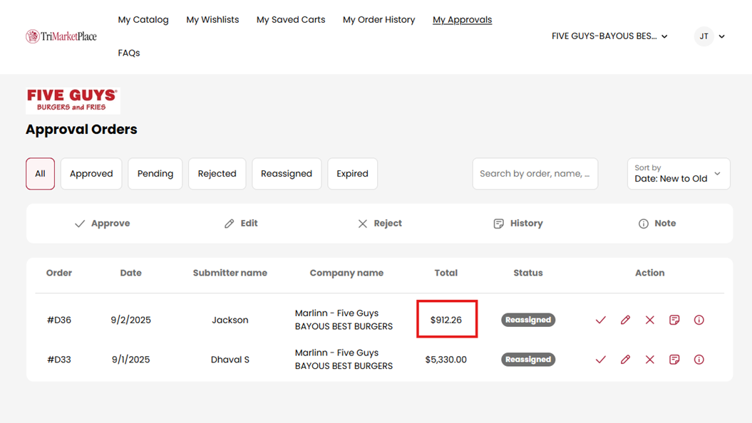Click the TriMarketPlace logo
The image size is (752, 423).
tap(61, 36)
